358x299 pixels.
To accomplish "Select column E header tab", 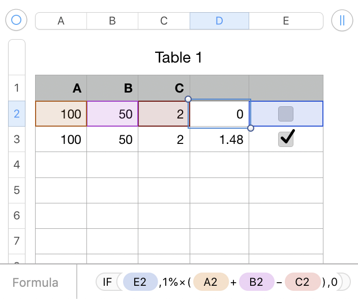I will [x=286, y=21].
